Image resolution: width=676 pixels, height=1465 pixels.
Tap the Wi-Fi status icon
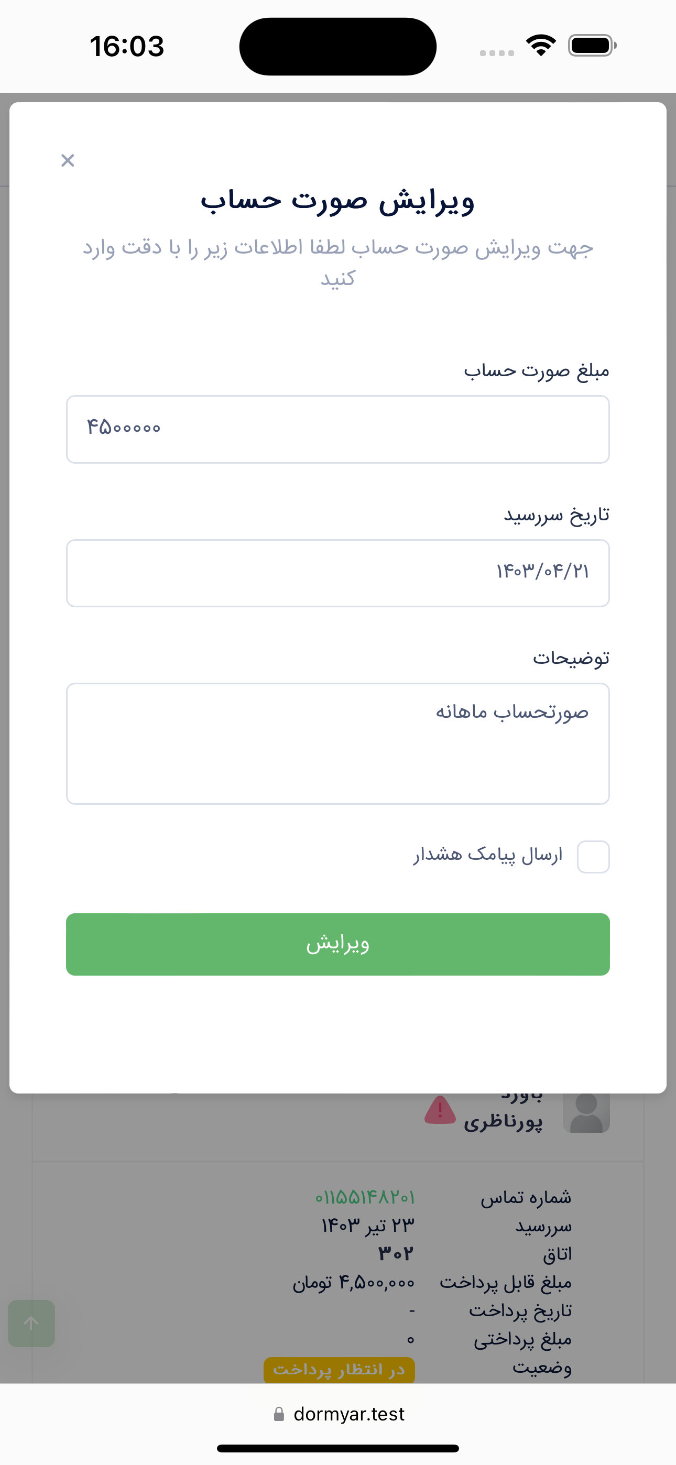coord(541,46)
